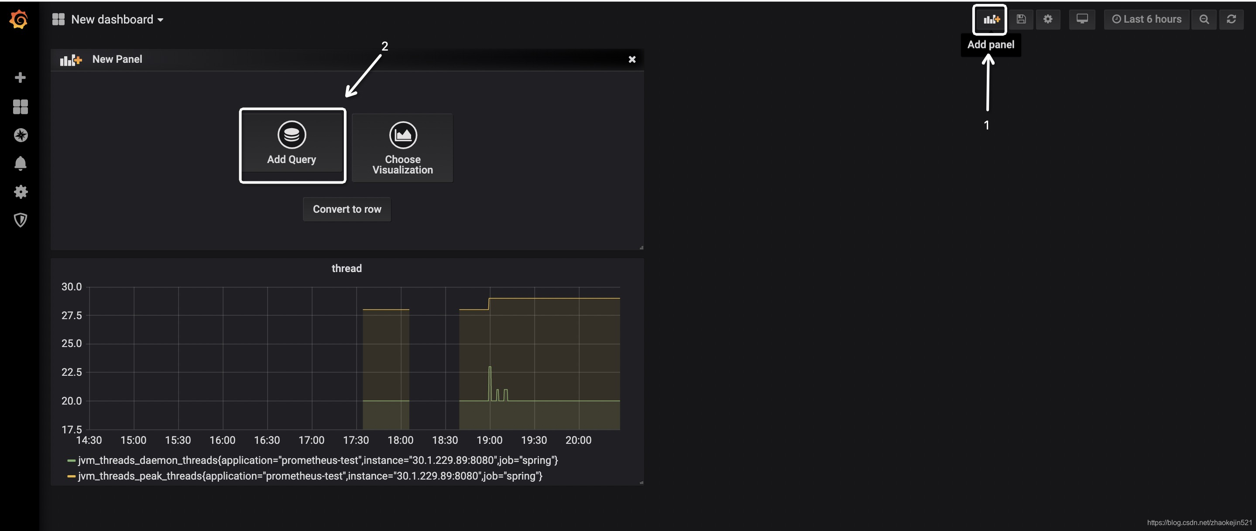Convert the panel to a row
Screen dimensions: 1256x531
coord(347,209)
